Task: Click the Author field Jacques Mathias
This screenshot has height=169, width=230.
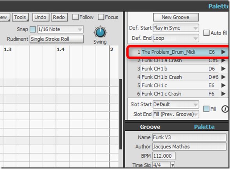Action: tap(189, 146)
